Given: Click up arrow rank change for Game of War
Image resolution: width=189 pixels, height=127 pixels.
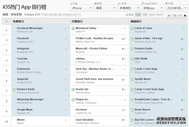Looking at the screenshot, I should pyautogui.click(x=183, y=39).
